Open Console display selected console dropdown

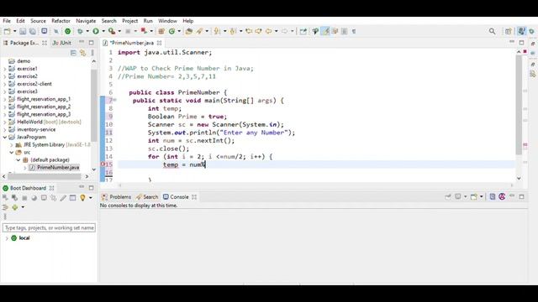pos(465,196)
